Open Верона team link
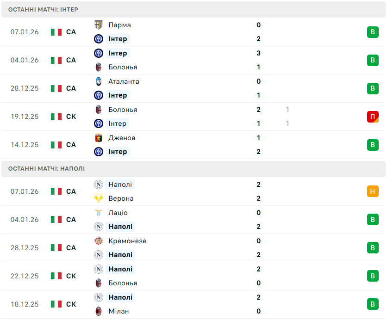Viewport: 387px width, 320px height. (121, 198)
